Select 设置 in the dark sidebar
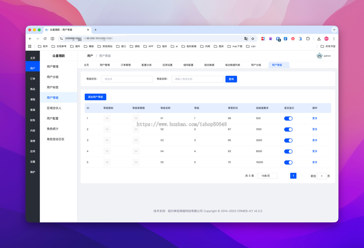This screenshot has width=364, height=248. tap(33, 162)
